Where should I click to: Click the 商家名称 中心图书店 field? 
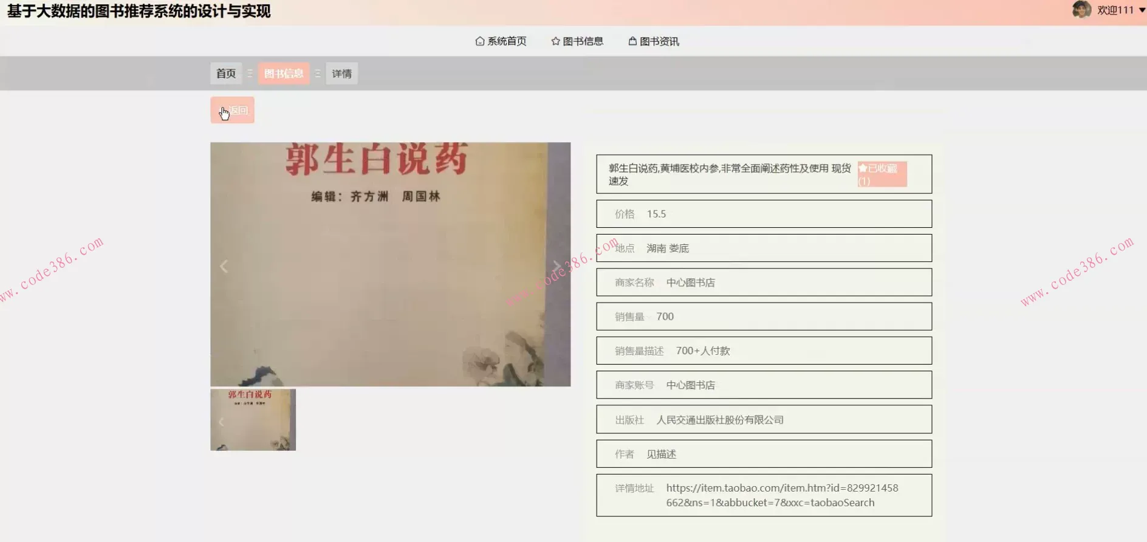click(x=764, y=283)
